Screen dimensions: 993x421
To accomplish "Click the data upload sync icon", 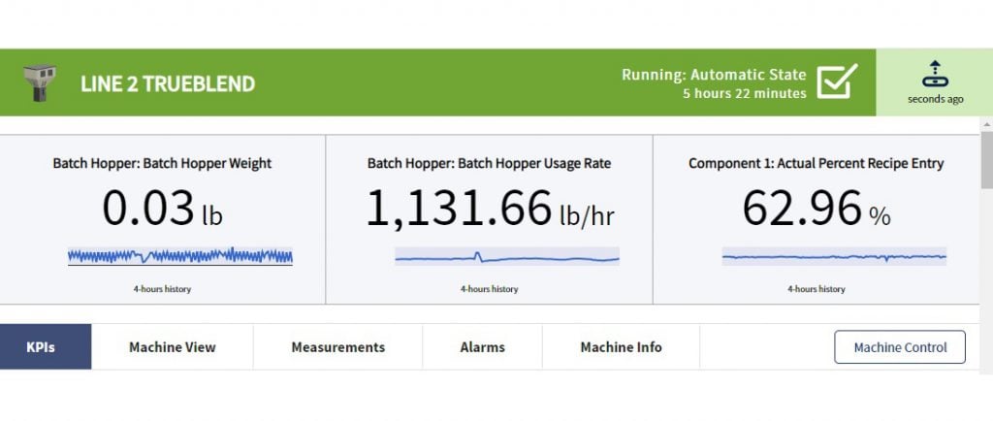I will click(935, 74).
